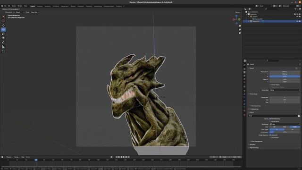Toggle the Cache Result checkbox
The width and height of the screenshot is (302, 170).
pyautogui.click(x=270, y=121)
